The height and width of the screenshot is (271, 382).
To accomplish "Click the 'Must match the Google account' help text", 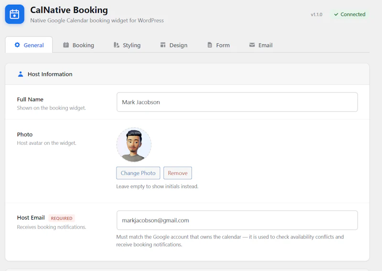I will tap(230, 241).
